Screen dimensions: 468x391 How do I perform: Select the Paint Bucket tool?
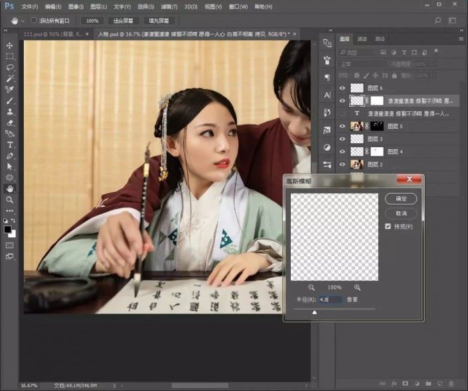coord(9,134)
